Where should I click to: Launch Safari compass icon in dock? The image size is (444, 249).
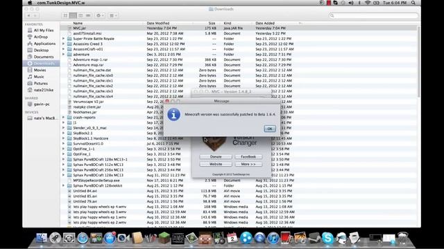pos(83,238)
